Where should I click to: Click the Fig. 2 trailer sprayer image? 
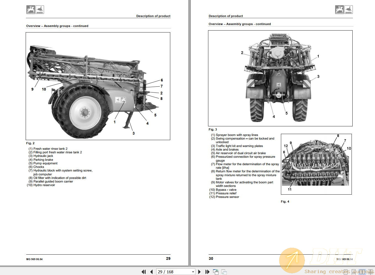(x=98, y=86)
